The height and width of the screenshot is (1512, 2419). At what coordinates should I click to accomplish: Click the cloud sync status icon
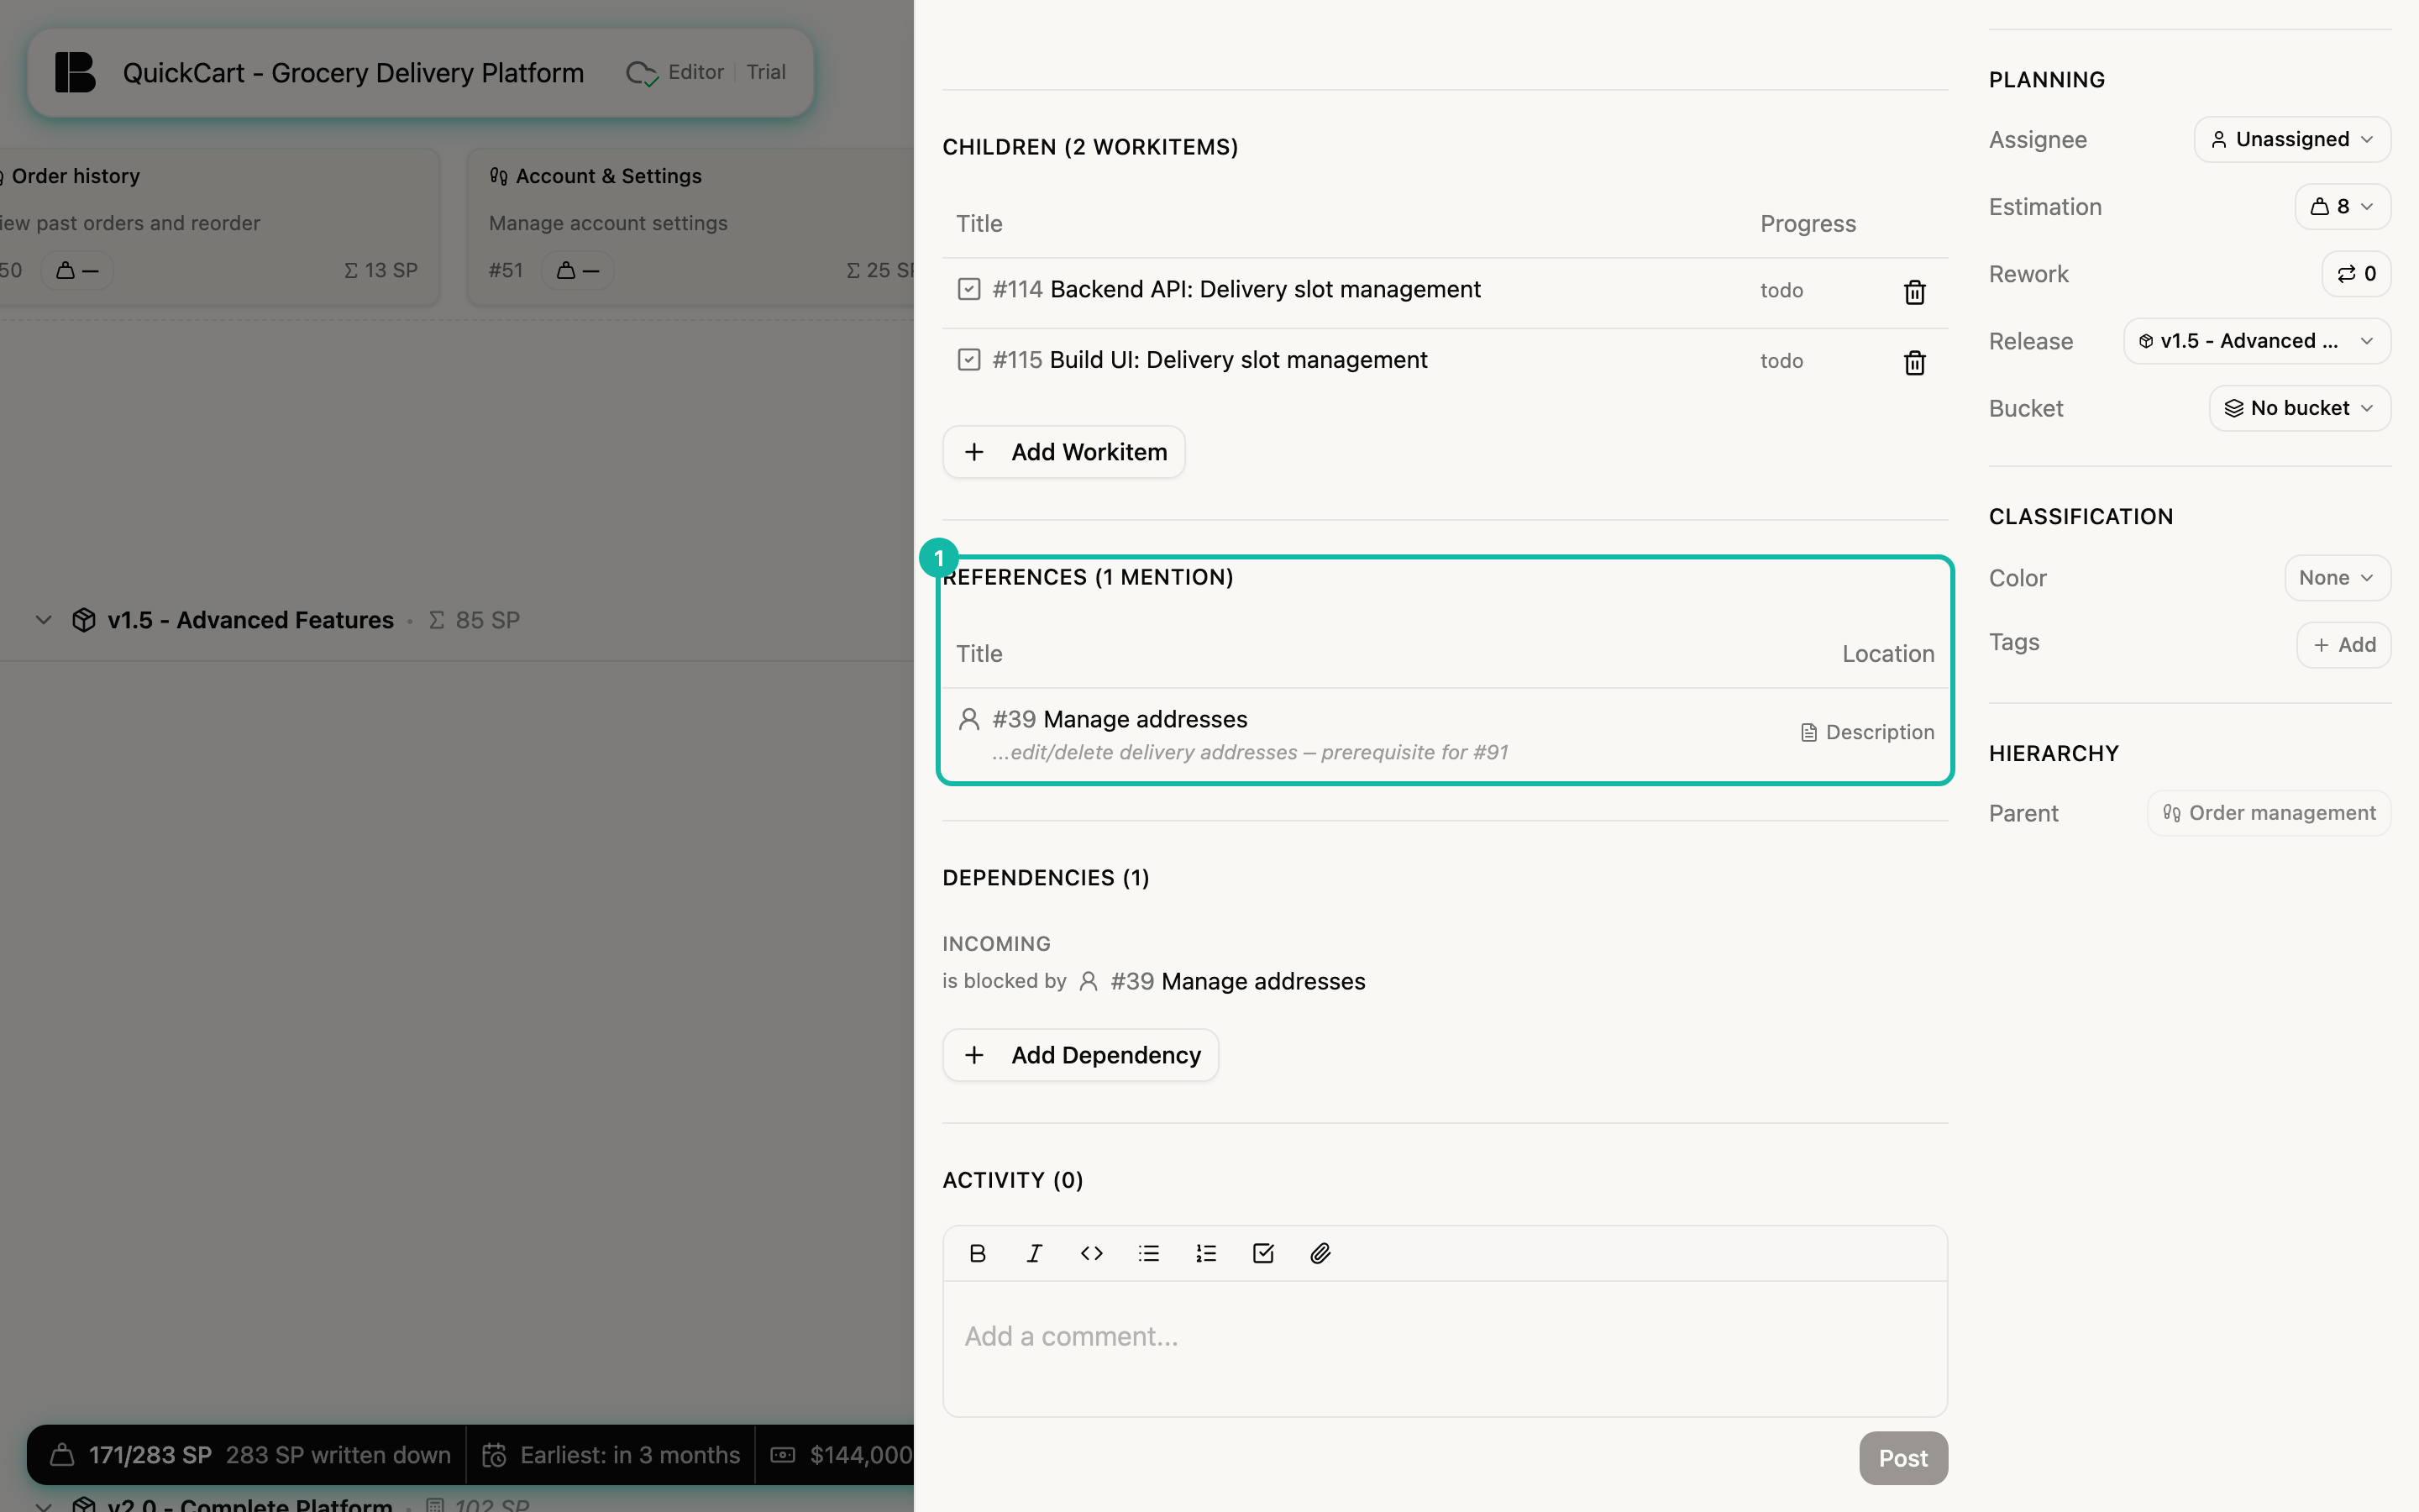[x=642, y=73]
